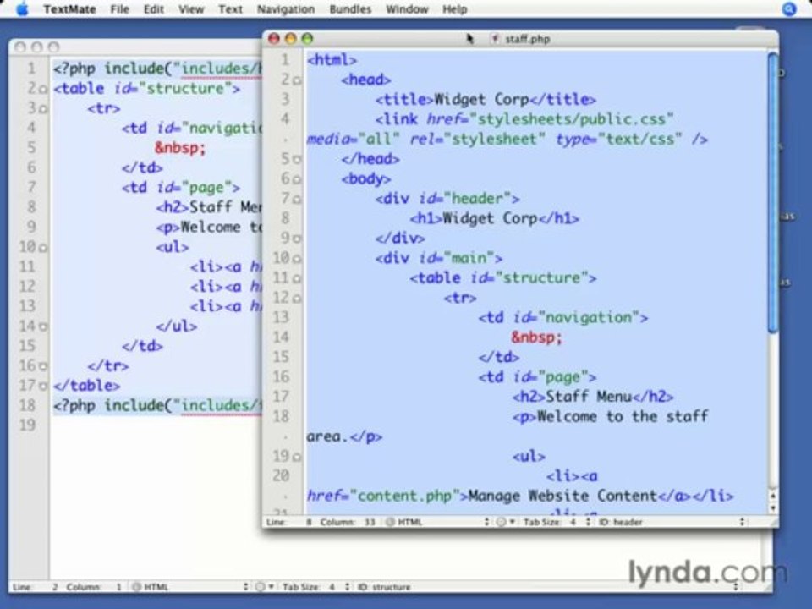Toggle the fold marker on line 9 of staff.php
This screenshot has width=812, height=609.
(297, 239)
